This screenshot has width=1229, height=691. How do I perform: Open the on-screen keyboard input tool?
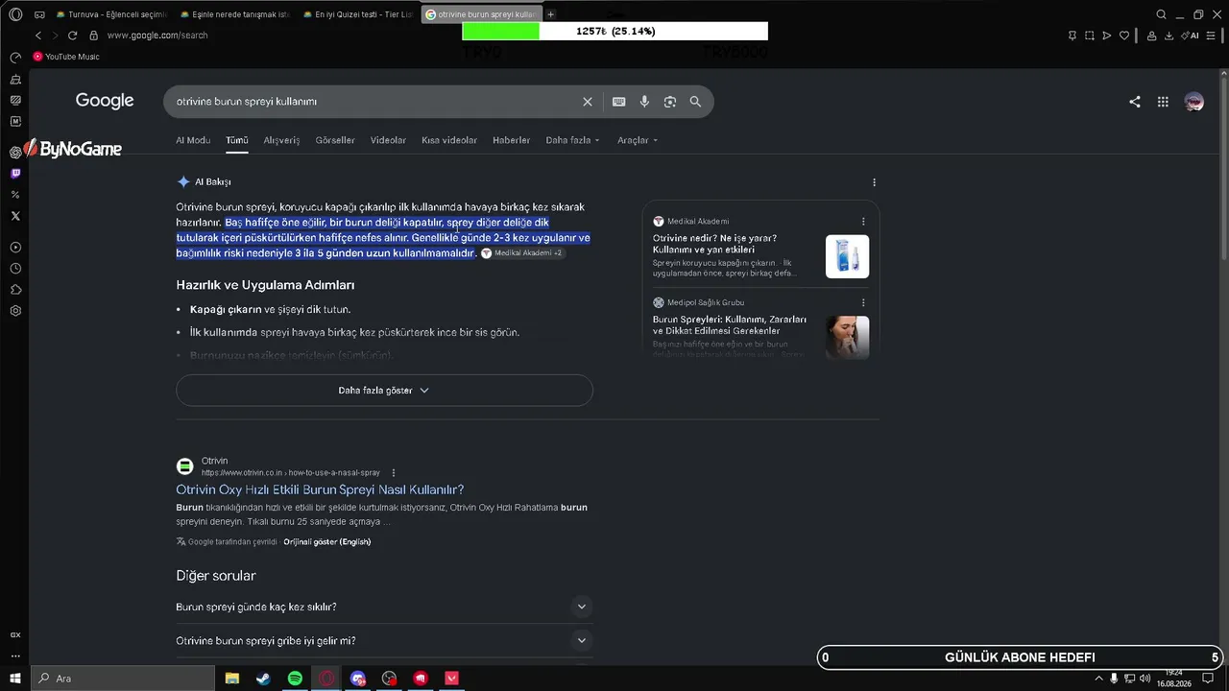pyautogui.click(x=619, y=102)
